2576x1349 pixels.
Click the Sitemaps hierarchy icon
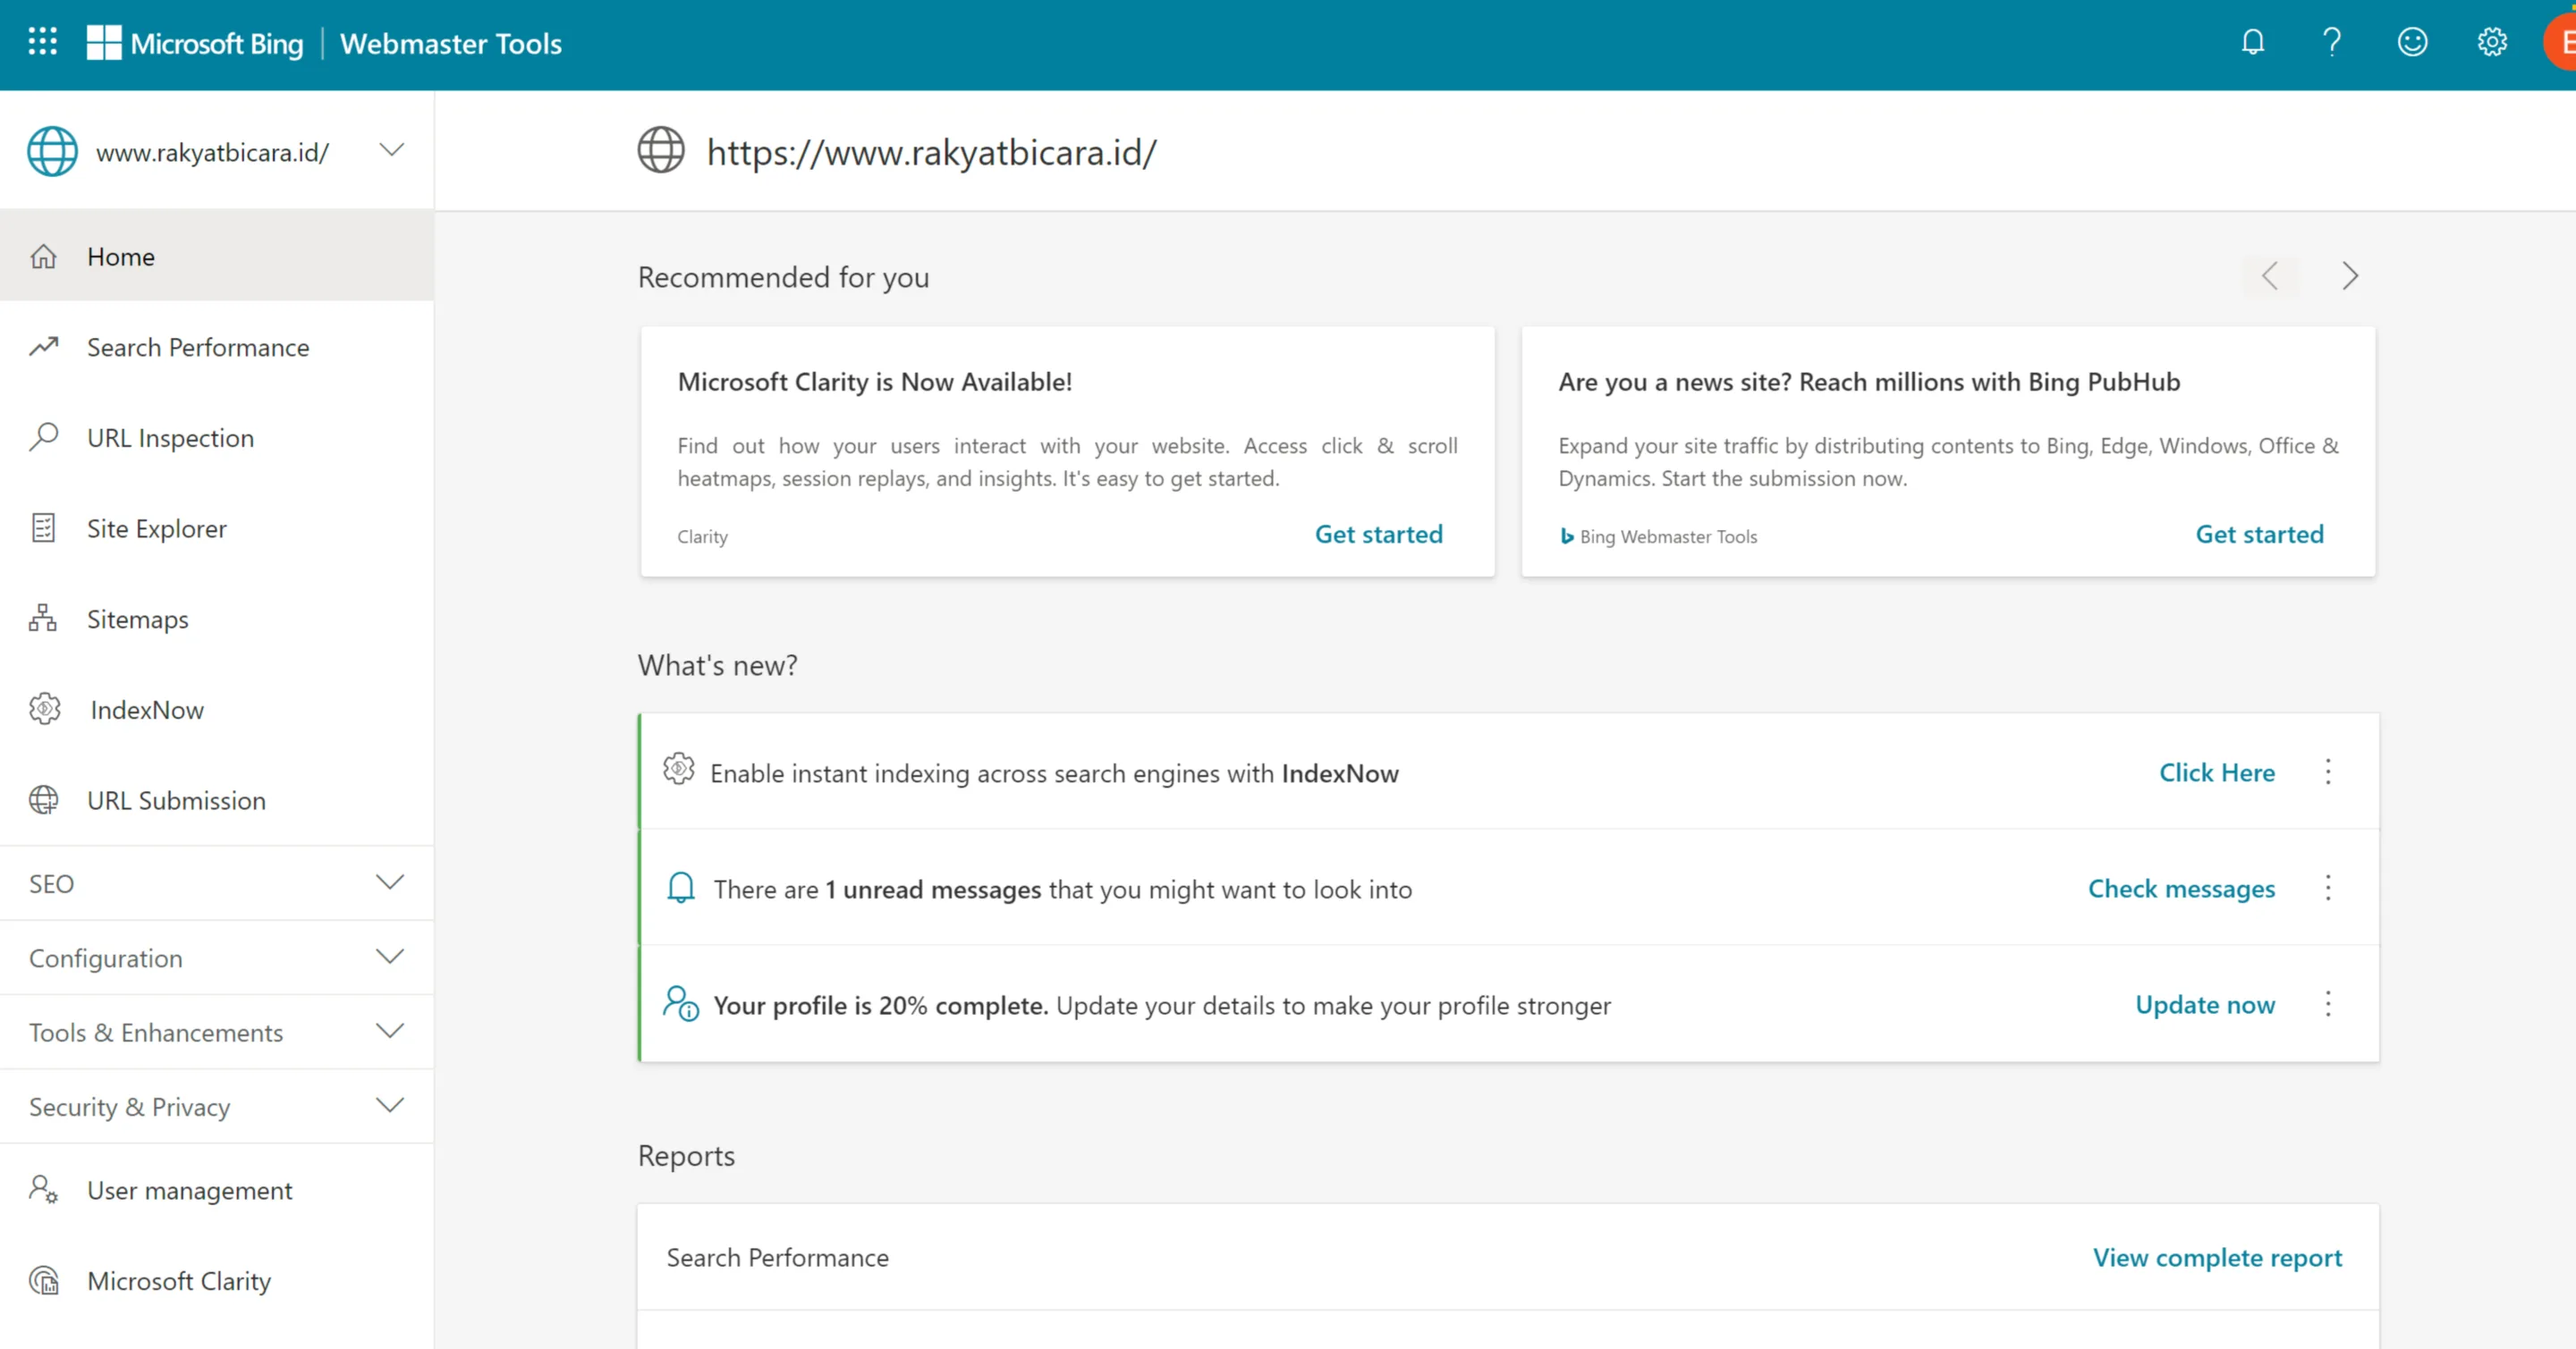(43, 619)
